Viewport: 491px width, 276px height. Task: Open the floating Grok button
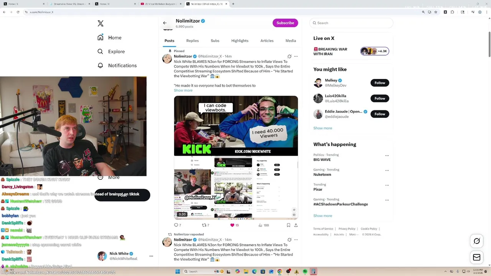tap(477, 241)
